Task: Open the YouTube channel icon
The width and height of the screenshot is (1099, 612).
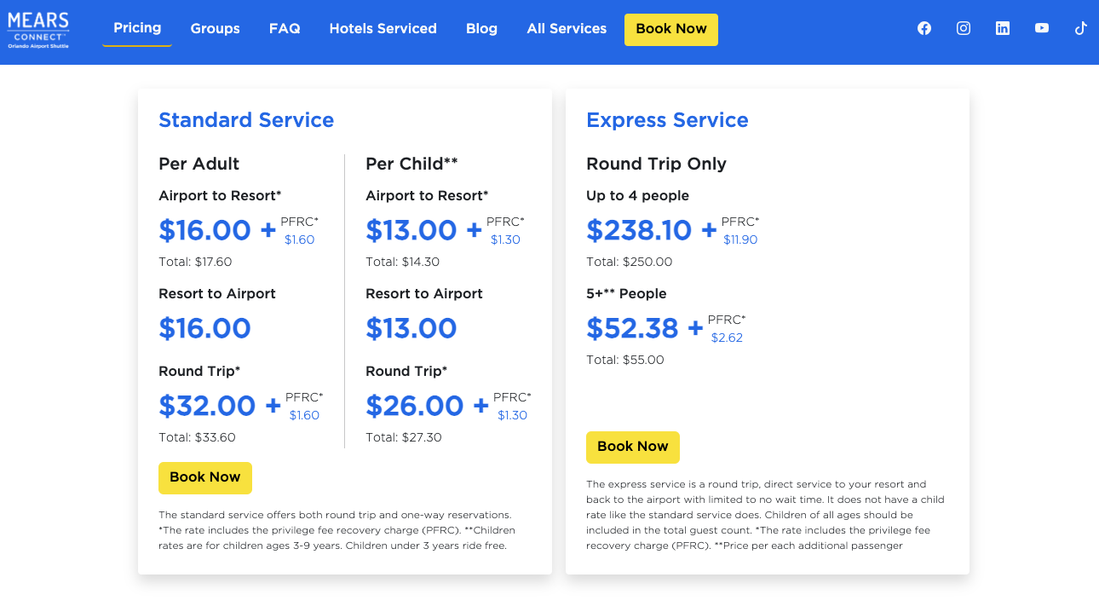Action: click(1042, 28)
